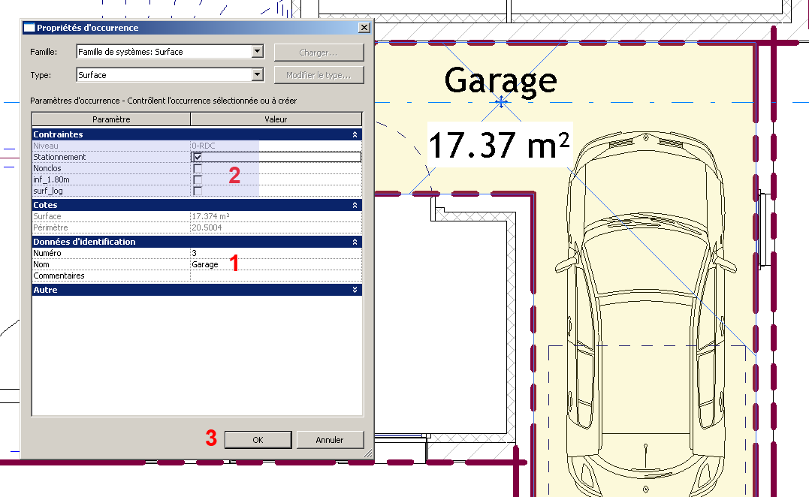Close the Propriétés d'occurrence dialog

364,28
